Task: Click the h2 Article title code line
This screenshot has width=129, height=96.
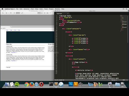Action: coord(84,70)
